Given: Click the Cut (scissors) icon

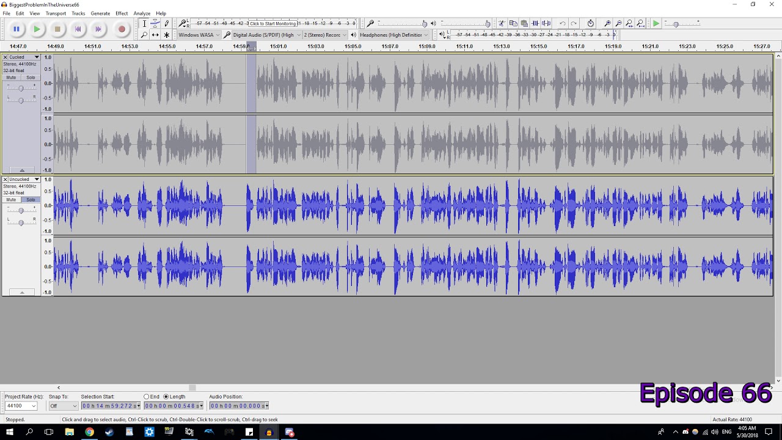Looking at the screenshot, I should click(x=502, y=24).
